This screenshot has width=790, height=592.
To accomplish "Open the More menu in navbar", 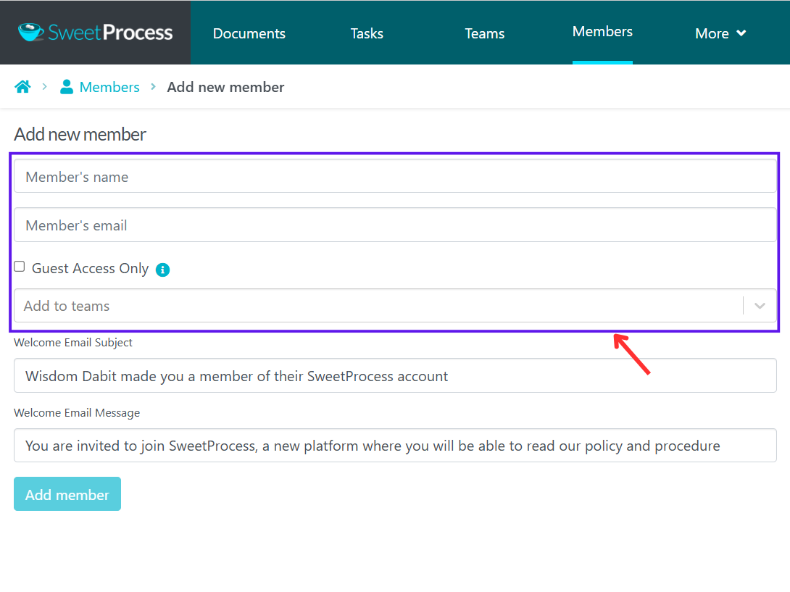I will coord(720,33).
